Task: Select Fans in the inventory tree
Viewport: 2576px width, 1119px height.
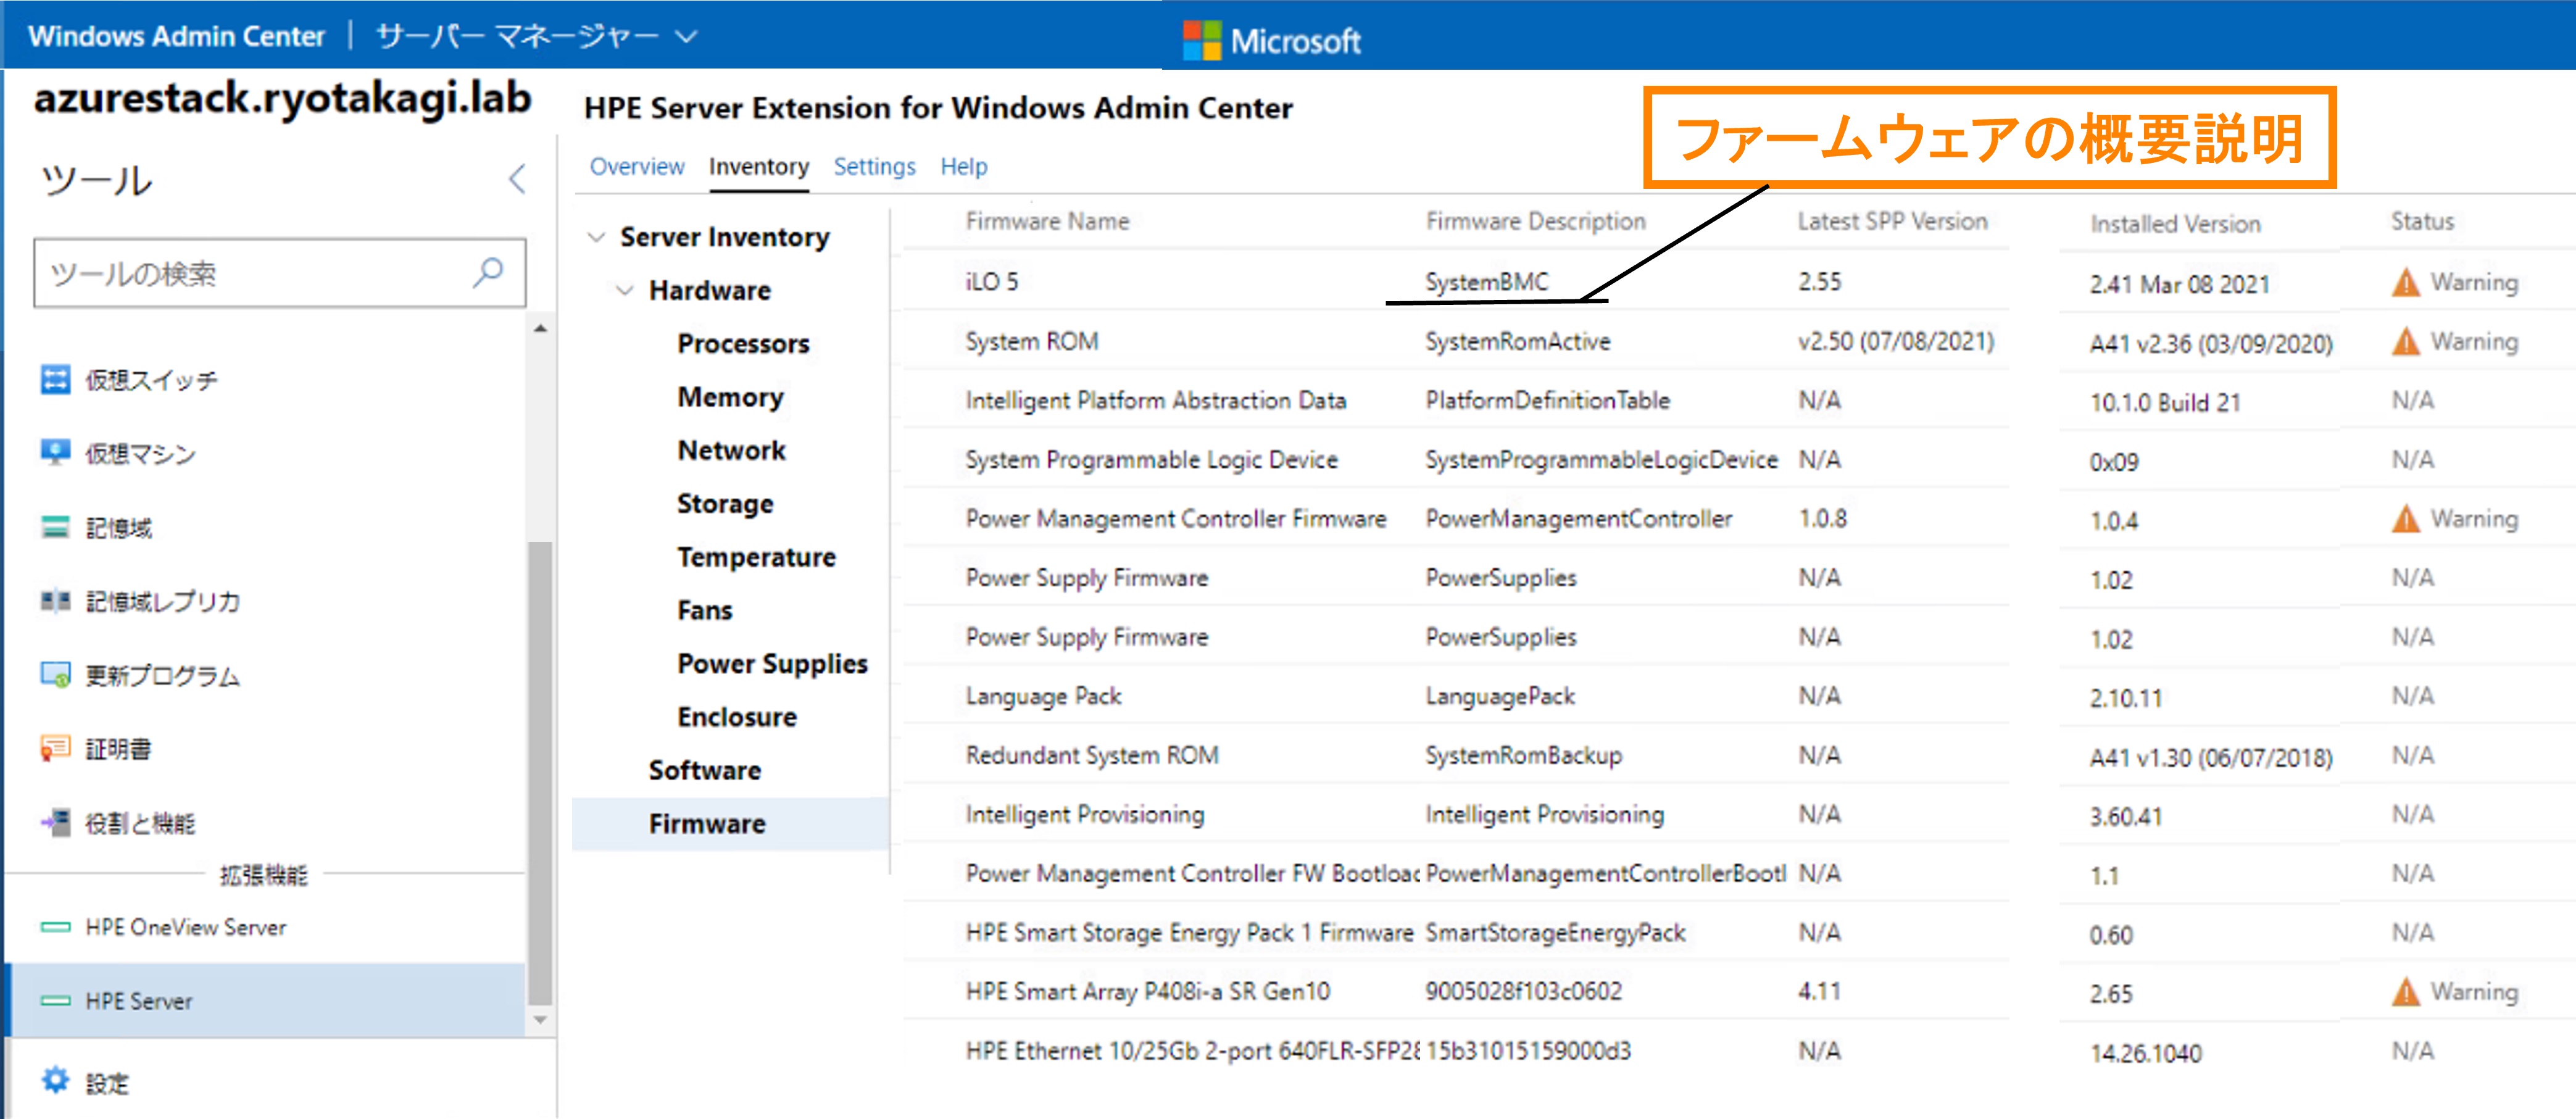Action: pos(704,610)
